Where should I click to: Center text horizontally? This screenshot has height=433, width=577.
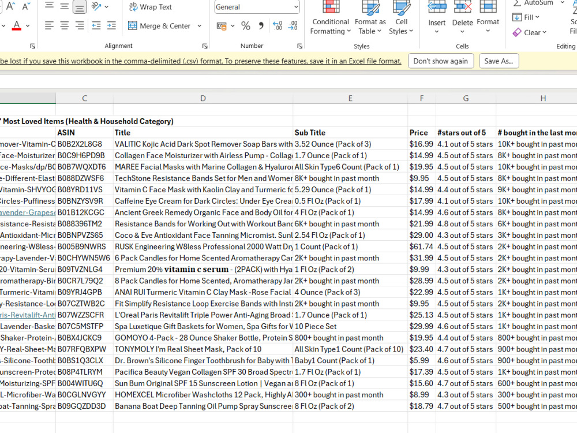pyautogui.click(x=65, y=25)
